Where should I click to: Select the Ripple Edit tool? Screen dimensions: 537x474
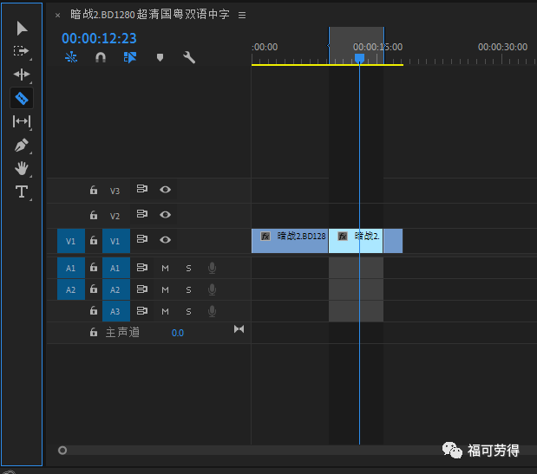[x=21, y=75]
